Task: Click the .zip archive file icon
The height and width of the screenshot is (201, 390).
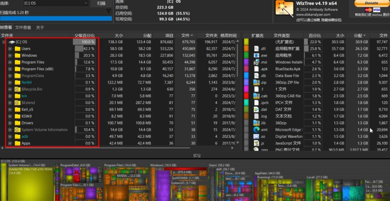Action: (256, 83)
